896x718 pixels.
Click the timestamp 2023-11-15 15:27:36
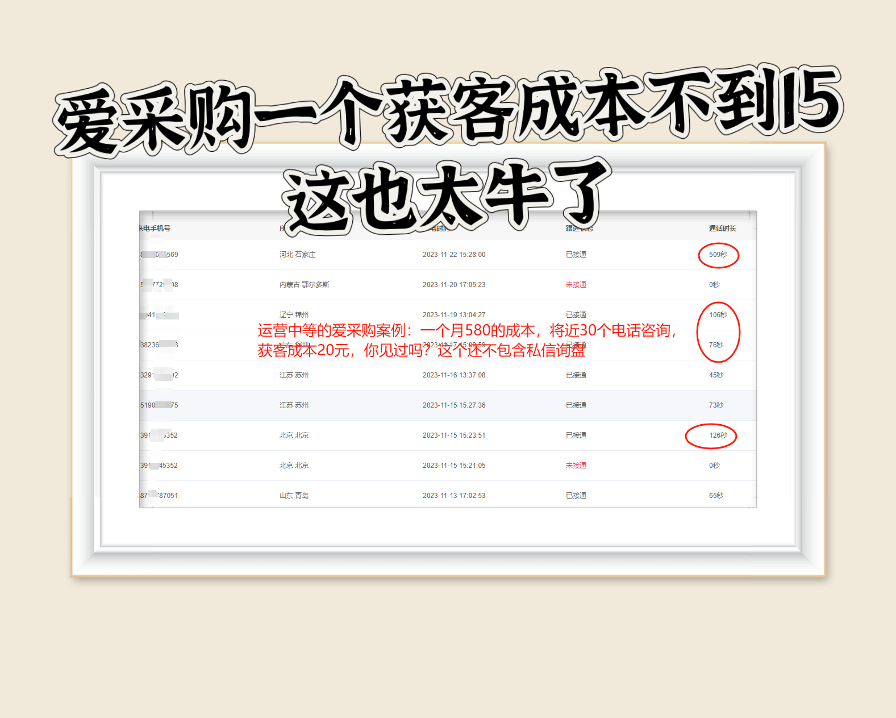(454, 405)
